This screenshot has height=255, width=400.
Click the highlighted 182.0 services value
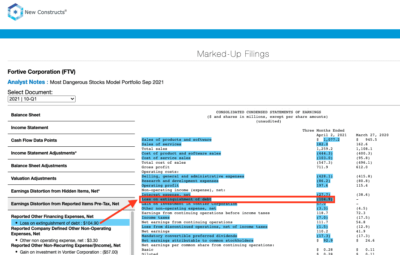point(322,144)
